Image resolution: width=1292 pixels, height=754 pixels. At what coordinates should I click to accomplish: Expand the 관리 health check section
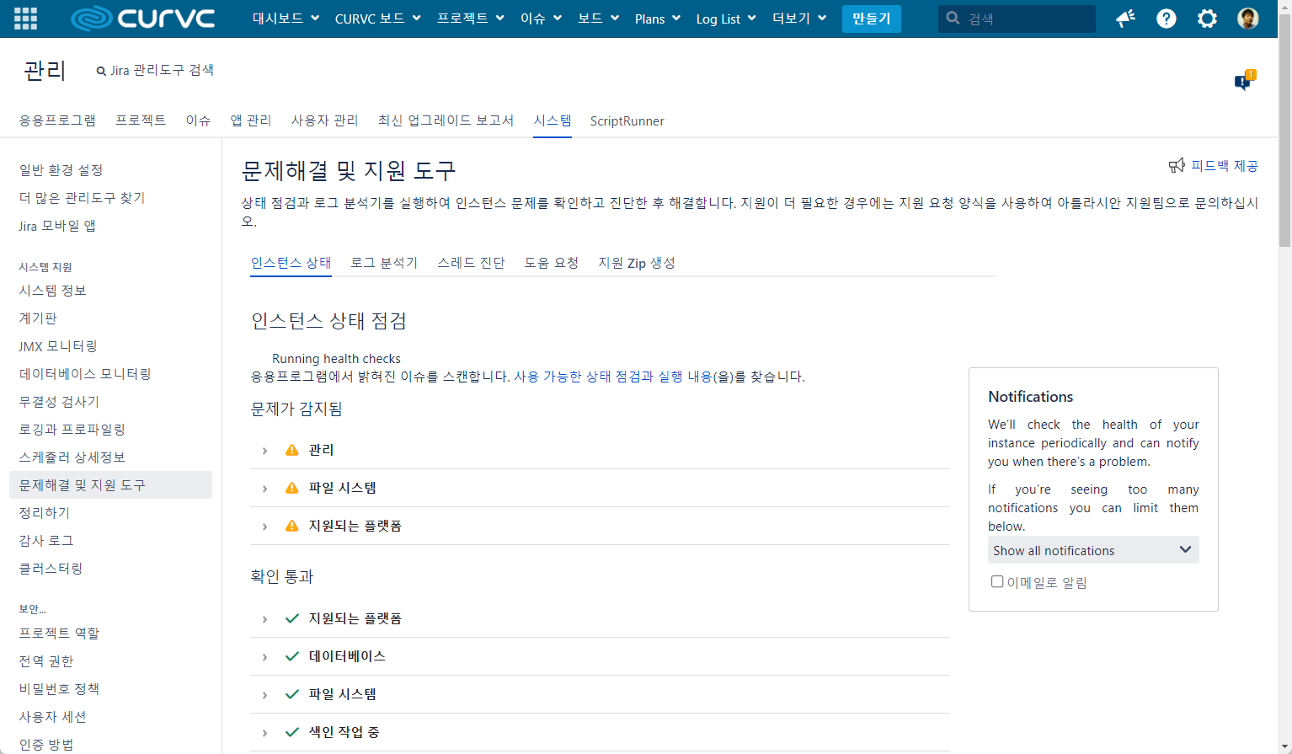[264, 449]
